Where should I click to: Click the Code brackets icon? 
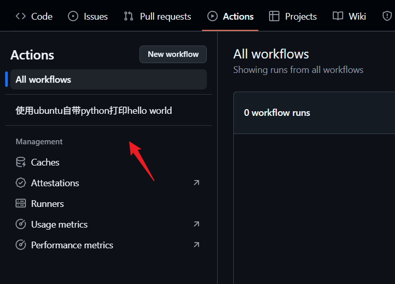(21, 17)
